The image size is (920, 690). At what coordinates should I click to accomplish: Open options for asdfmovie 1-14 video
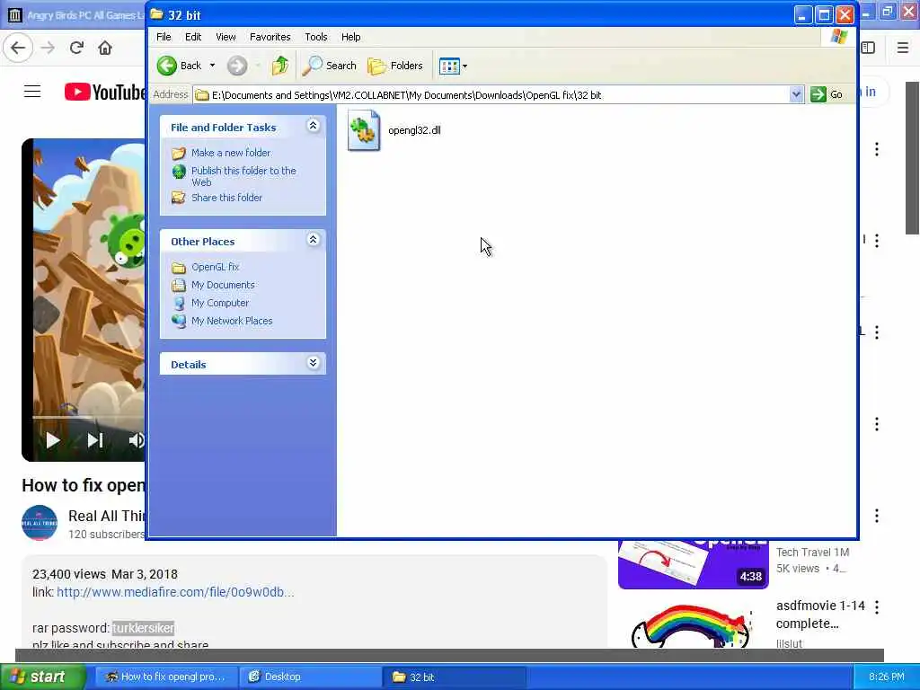pyautogui.click(x=877, y=606)
